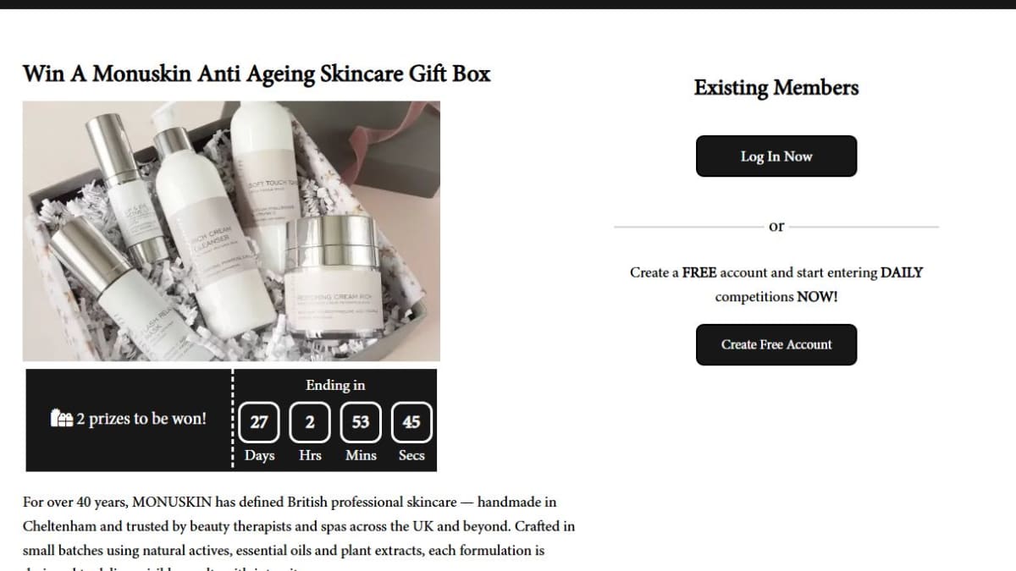Click the "Create a FREE account" promo text
The image size is (1016, 571).
click(x=776, y=284)
